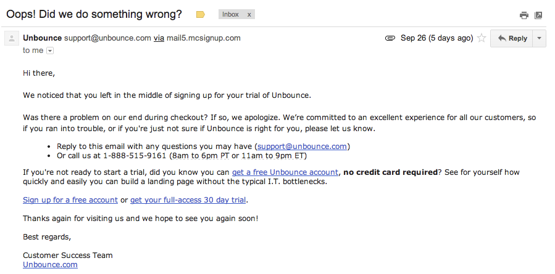This screenshot has height=274, width=555.
Task: Click the sender name Unbounce
Action: pyautogui.click(x=43, y=38)
